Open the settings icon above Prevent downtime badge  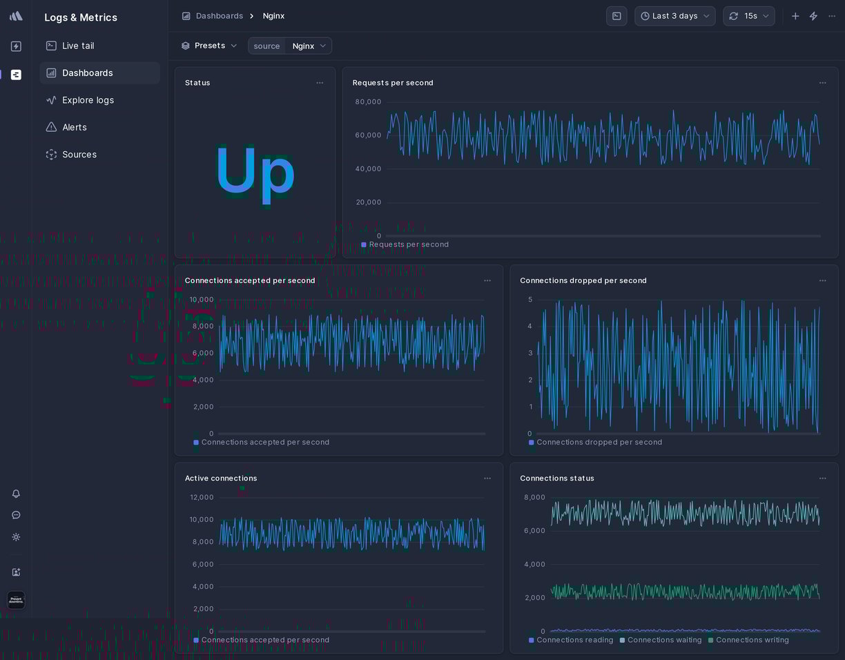click(x=15, y=537)
